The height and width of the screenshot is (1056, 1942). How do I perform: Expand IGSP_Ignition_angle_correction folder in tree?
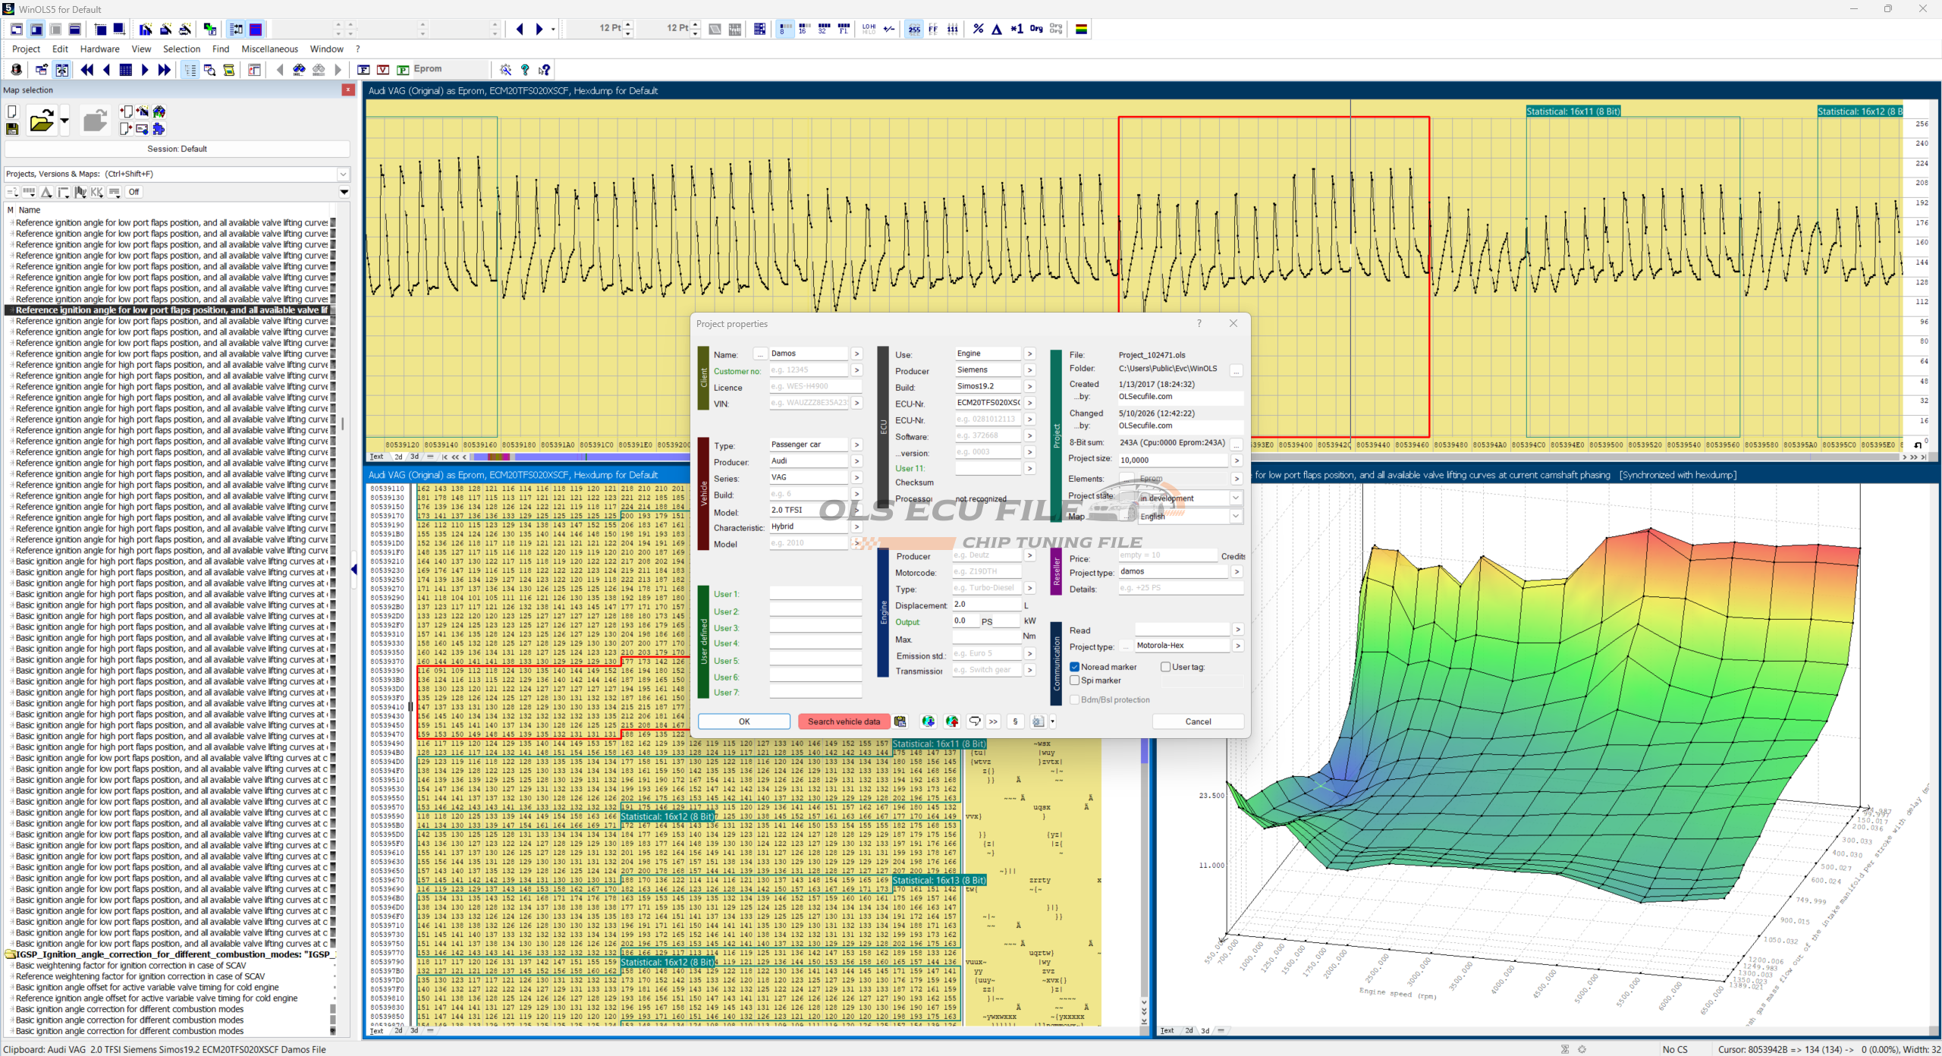pos(11,954)
